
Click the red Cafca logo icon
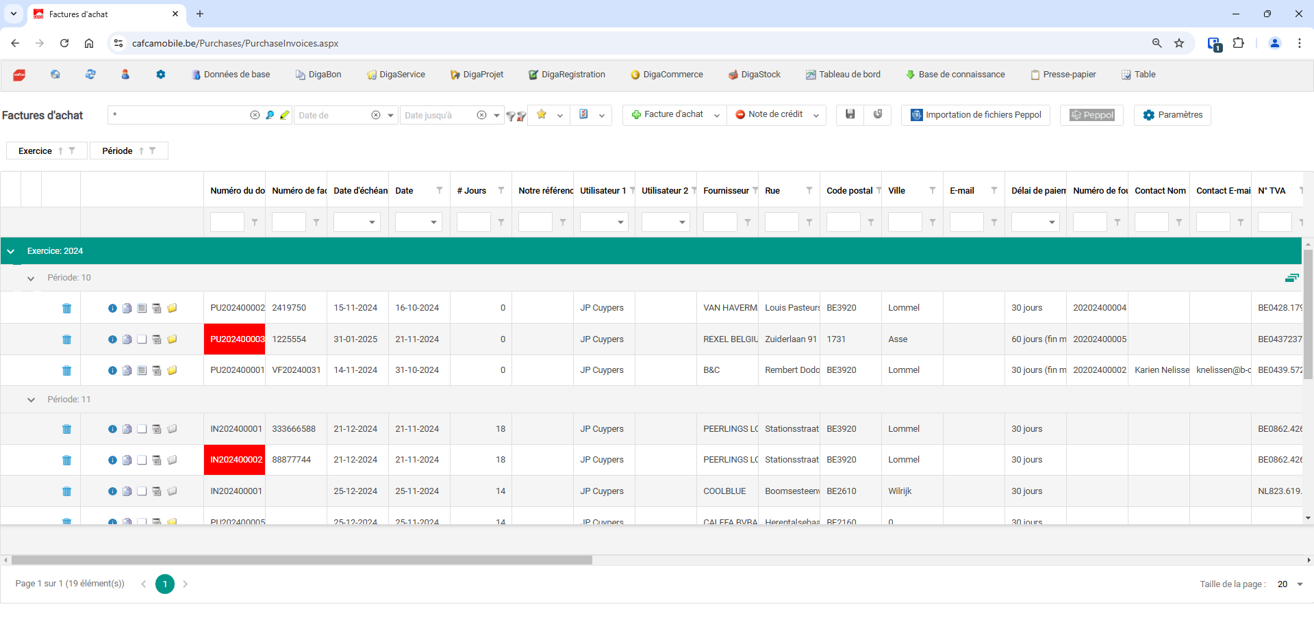coord(19,75)
